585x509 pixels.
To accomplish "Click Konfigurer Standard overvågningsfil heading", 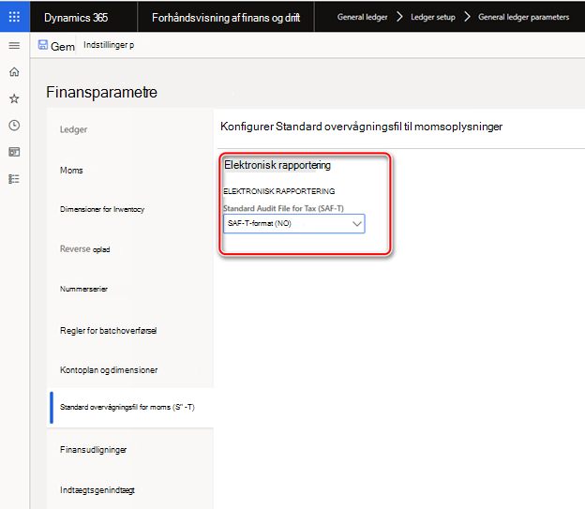I will [x=361, y=127].
